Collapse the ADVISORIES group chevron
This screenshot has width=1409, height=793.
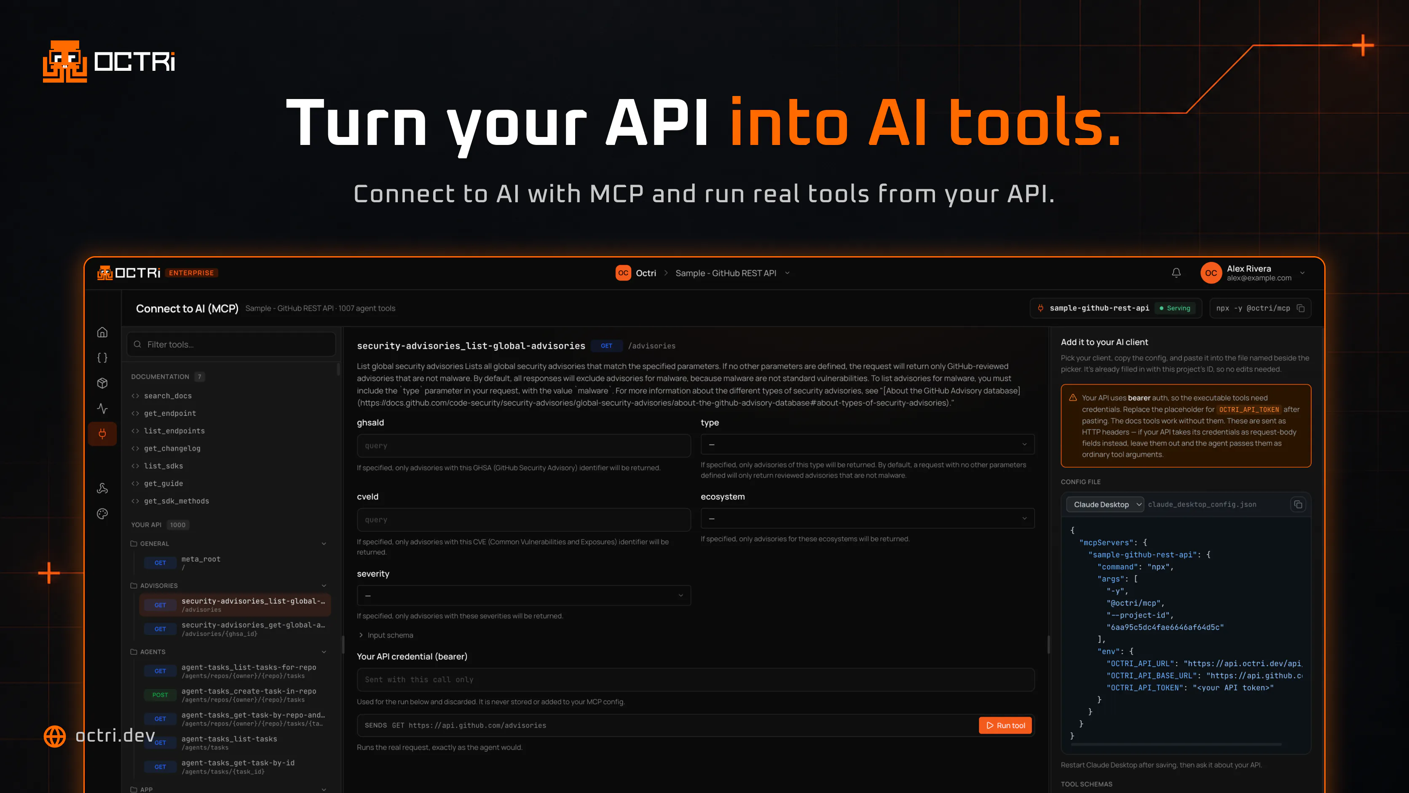pyautogui.click(x=324, y=586)
